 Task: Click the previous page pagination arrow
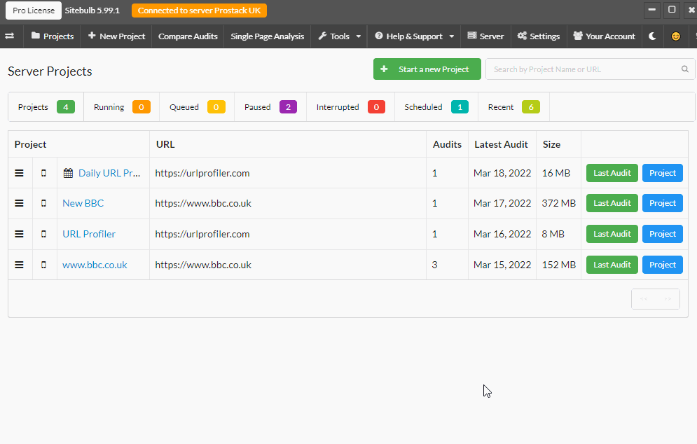(x=644, y=299)
